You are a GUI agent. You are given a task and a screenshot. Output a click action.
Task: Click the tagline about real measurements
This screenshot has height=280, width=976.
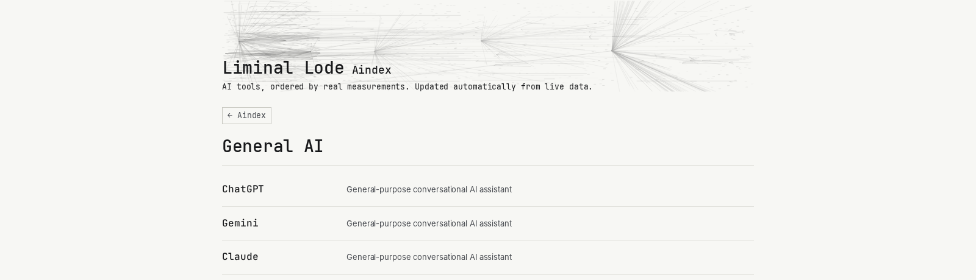click(x=407, y=86)
